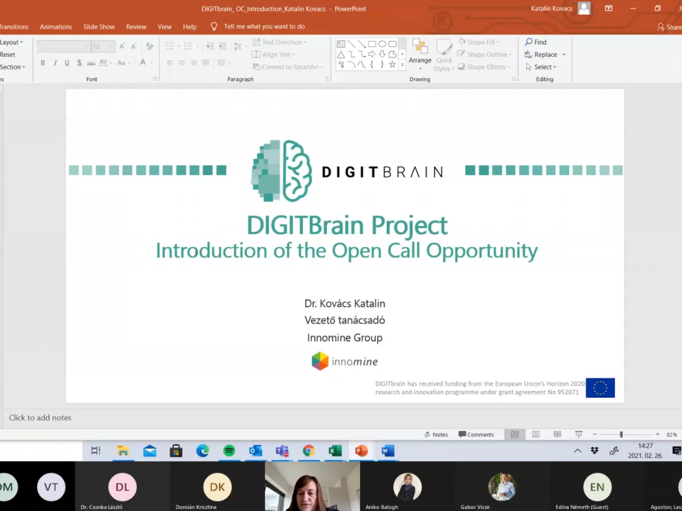Open Excel from the taskbar
The width and height of the screenshot is (682, 511).
coord(335,451)
